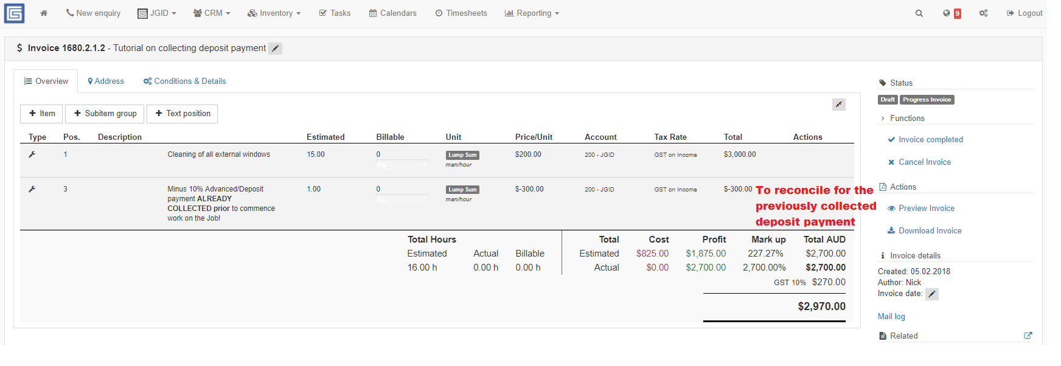Click the pin icon above table
This screenshot has height=366, width=1061.
coord(839,105)
